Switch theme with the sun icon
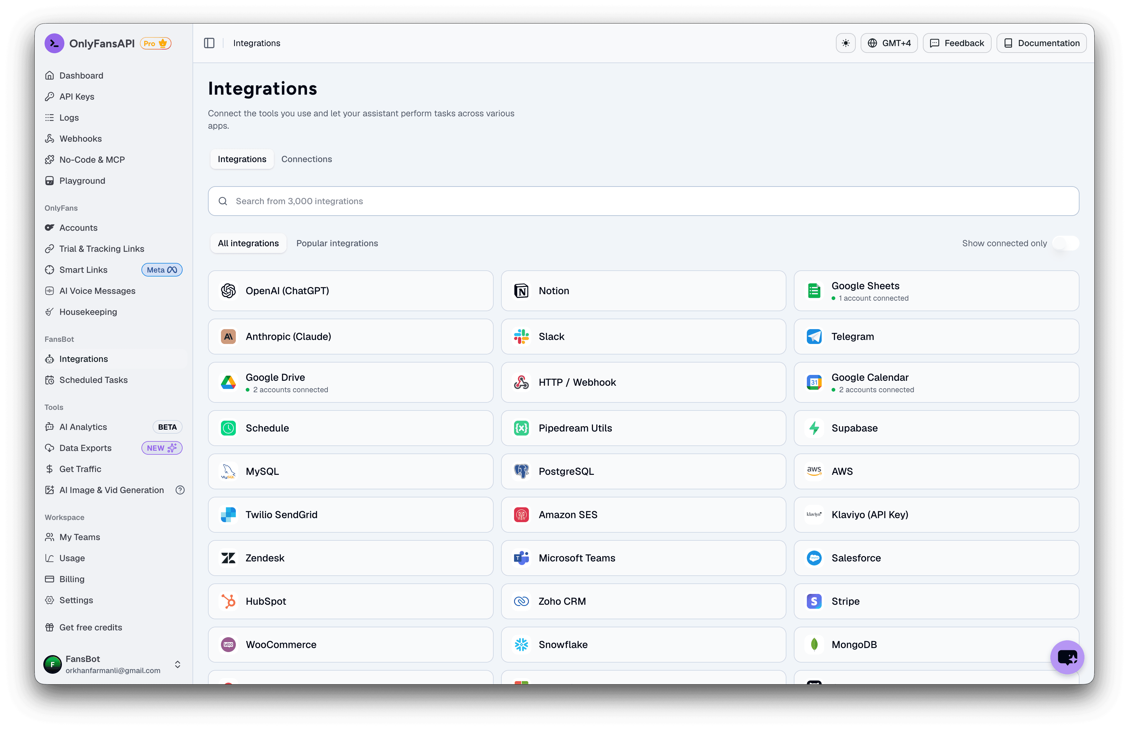Screen dimensions: 1129x730 846,43
